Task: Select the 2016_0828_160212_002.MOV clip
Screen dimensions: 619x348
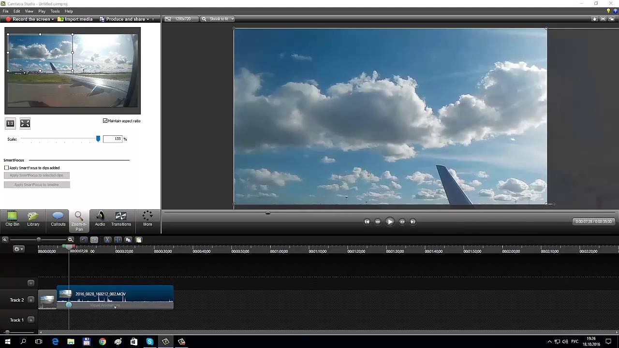Action: tap(115, 294)
